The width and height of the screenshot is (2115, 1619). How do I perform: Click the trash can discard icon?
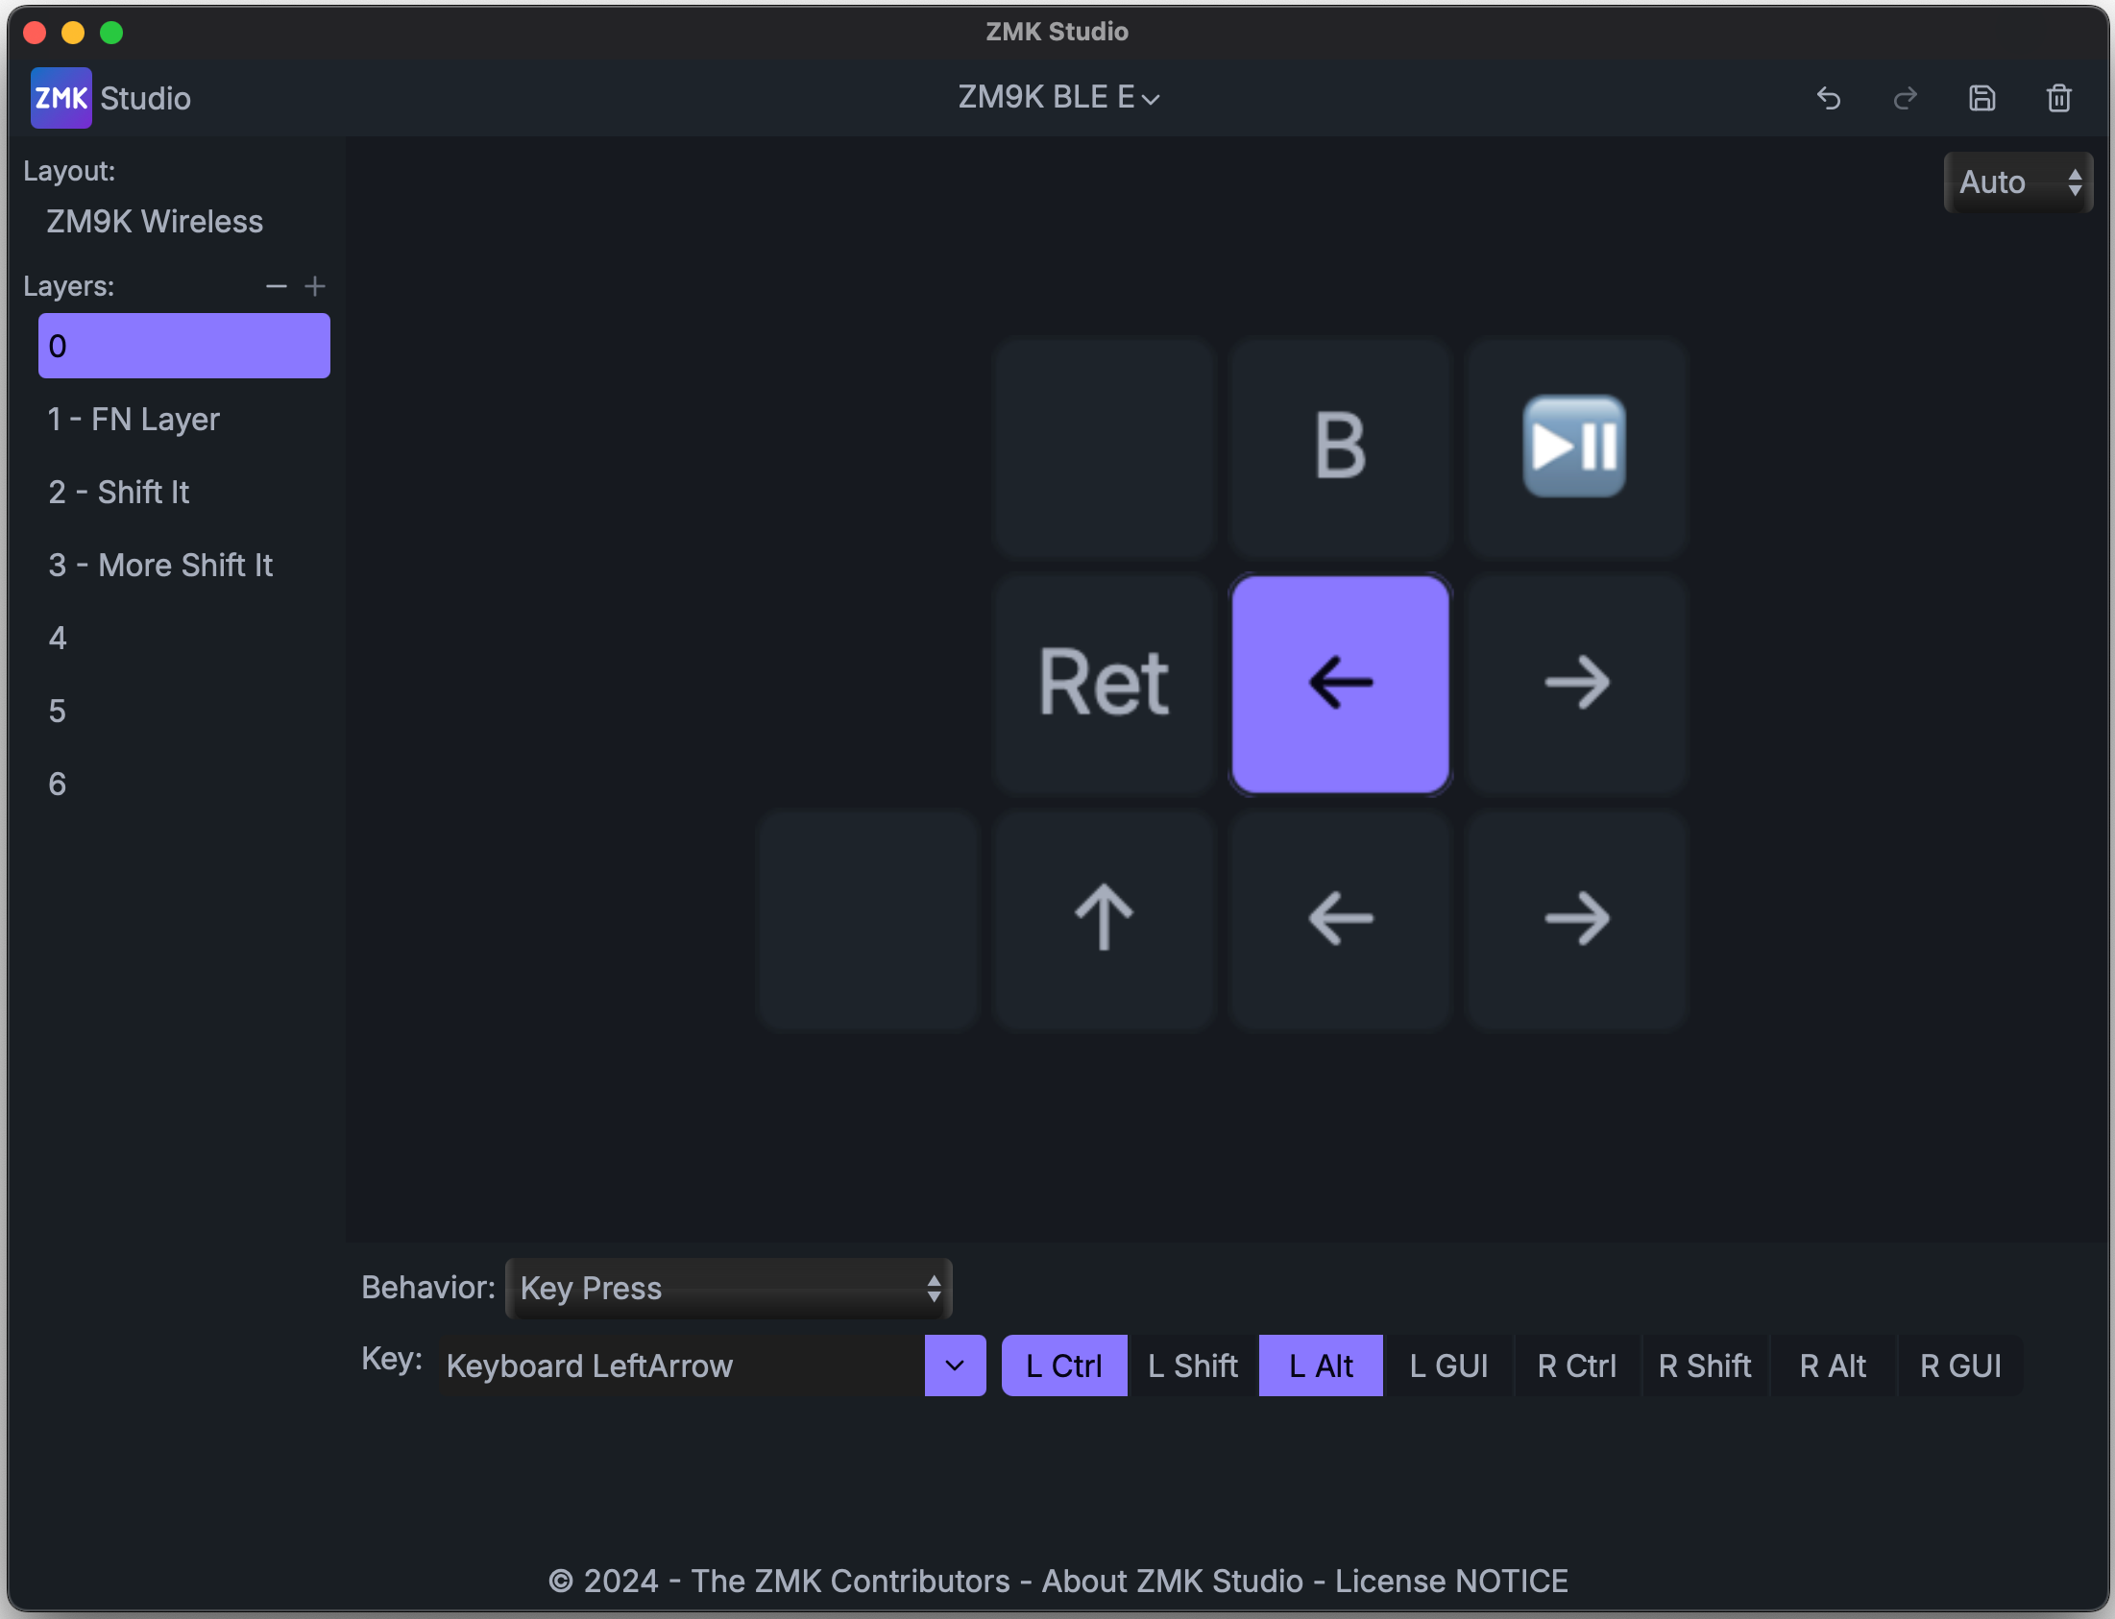coord(2059,98)
